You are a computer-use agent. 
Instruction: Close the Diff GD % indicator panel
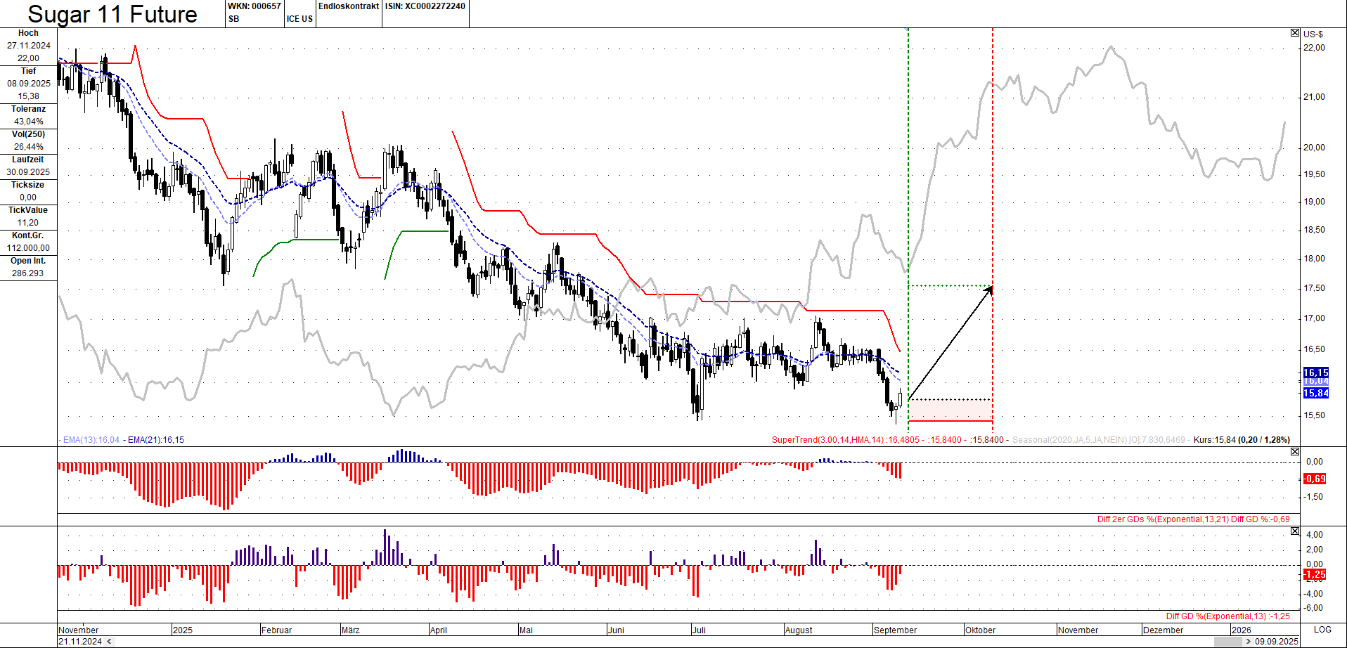[x=1294, y=531]
